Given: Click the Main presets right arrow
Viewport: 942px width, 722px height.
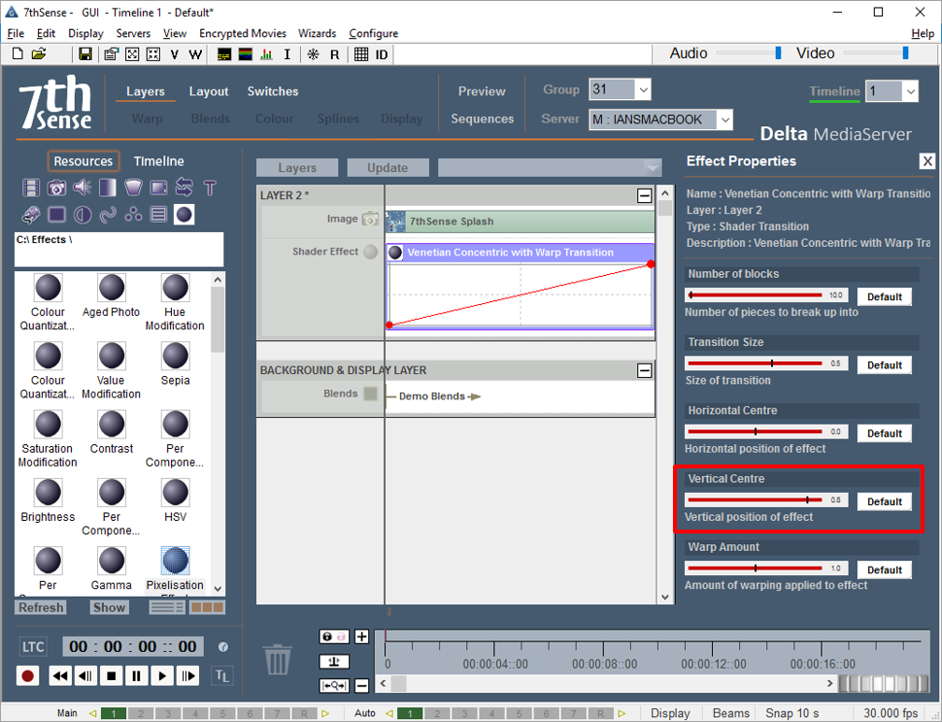Looking at the screenshot, I should [325, 713].
